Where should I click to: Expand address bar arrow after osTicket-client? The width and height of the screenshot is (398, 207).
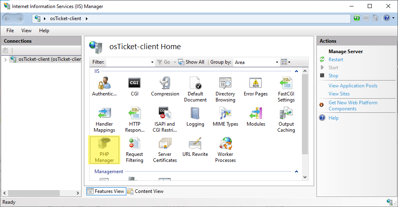click(x=86, y=19)
